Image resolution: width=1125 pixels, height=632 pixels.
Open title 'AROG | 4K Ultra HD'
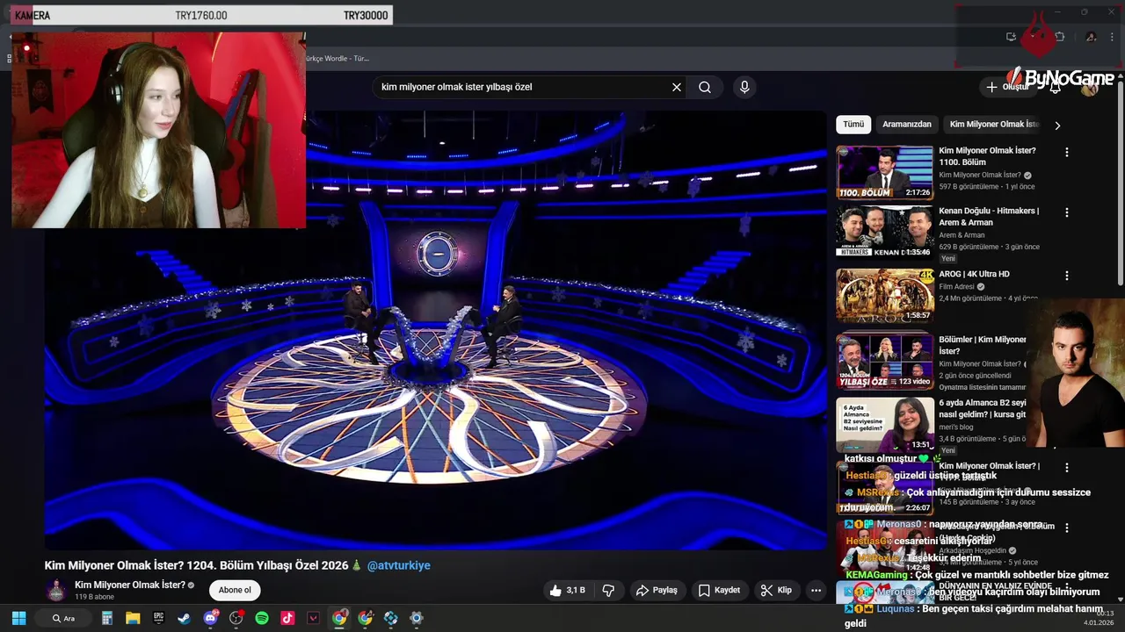point(974,274)
